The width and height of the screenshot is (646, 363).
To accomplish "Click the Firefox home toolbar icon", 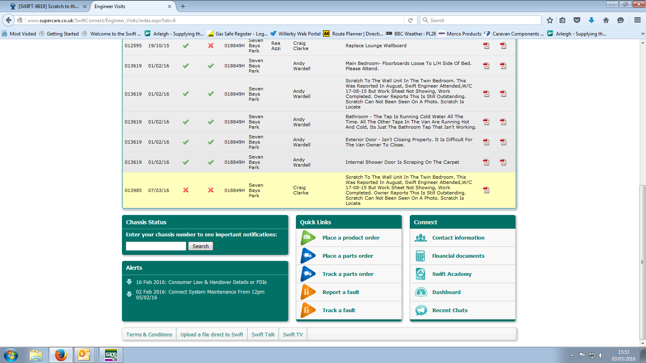I will 606,20.
